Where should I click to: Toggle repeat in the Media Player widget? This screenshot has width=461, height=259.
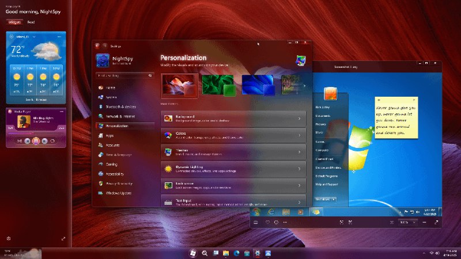click(52, 141)
